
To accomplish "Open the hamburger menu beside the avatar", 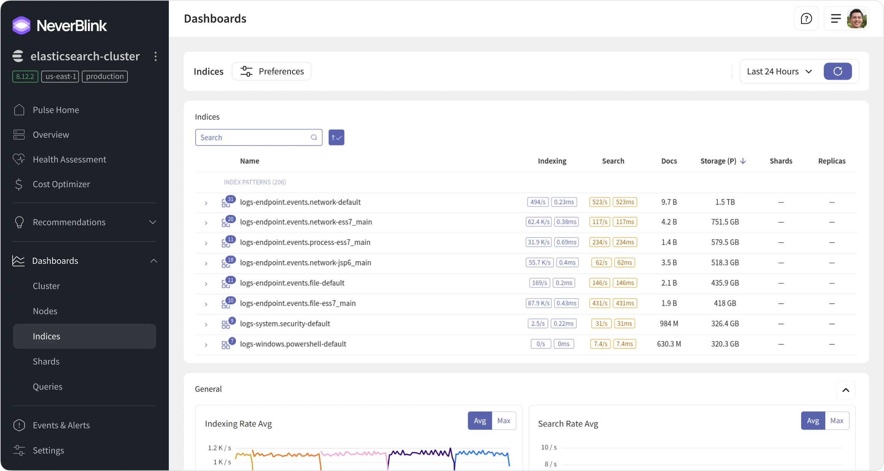I will pyautogui.click(x=836, y=18).
